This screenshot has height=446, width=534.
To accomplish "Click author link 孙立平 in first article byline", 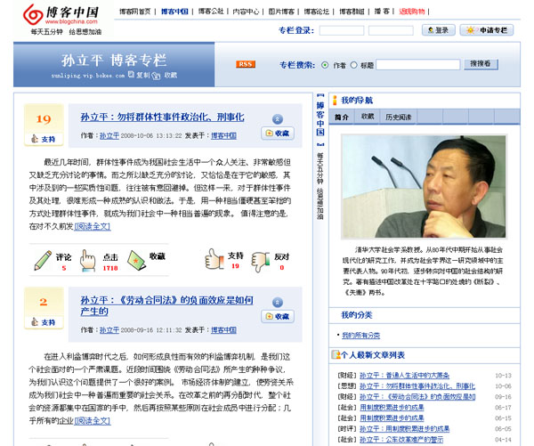I will point(109,135).
